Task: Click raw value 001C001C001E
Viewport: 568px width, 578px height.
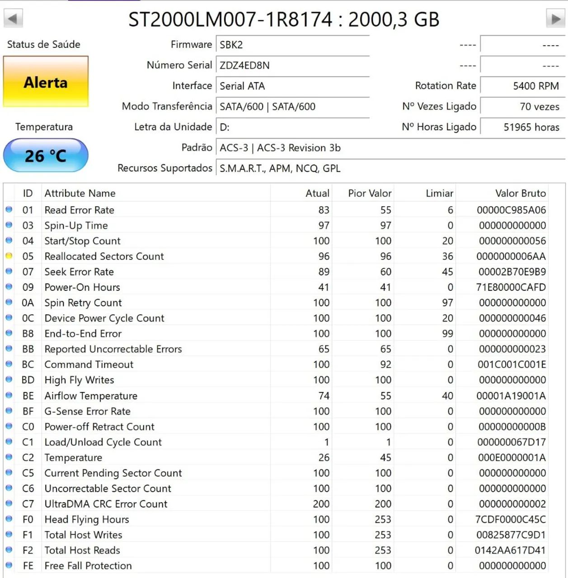Action: tap(512, 364)
